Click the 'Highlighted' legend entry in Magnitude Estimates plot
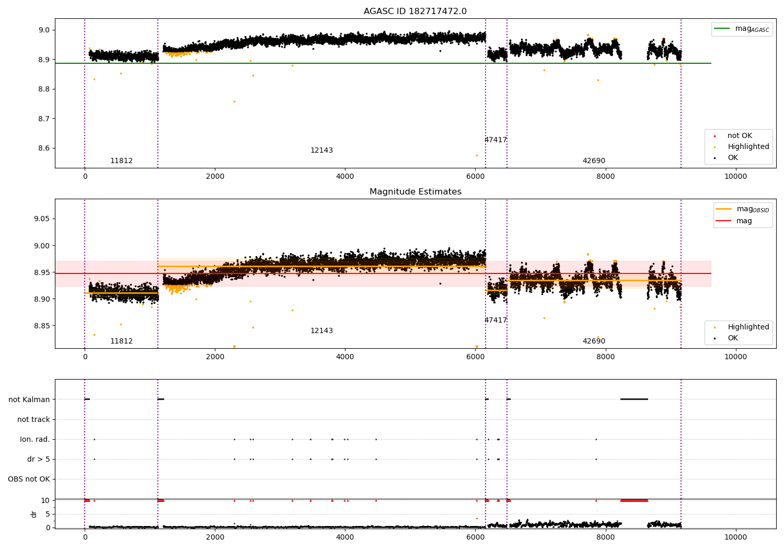The width and height of the screenshot is (784, 549). 741,327
